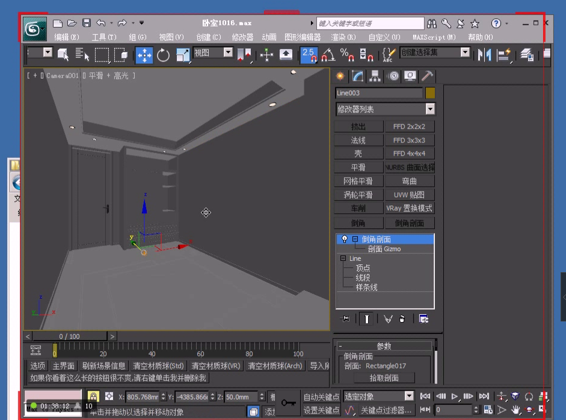Image resolution: width=566 pixels, height=420 pixels.
Task: Select 剖面 Gizmo sub-object
Action: coord(384,249)
